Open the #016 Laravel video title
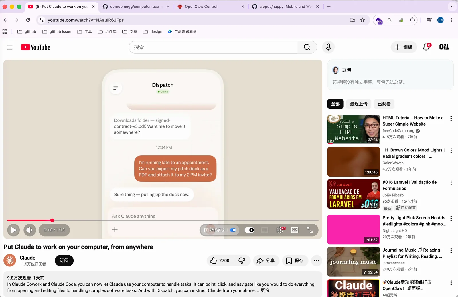 point(410,185)
